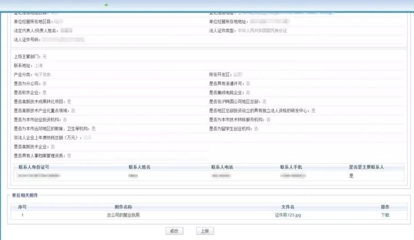Click the 联系人手机 column header
414x240 pixels.
click(x=291, y=167)
